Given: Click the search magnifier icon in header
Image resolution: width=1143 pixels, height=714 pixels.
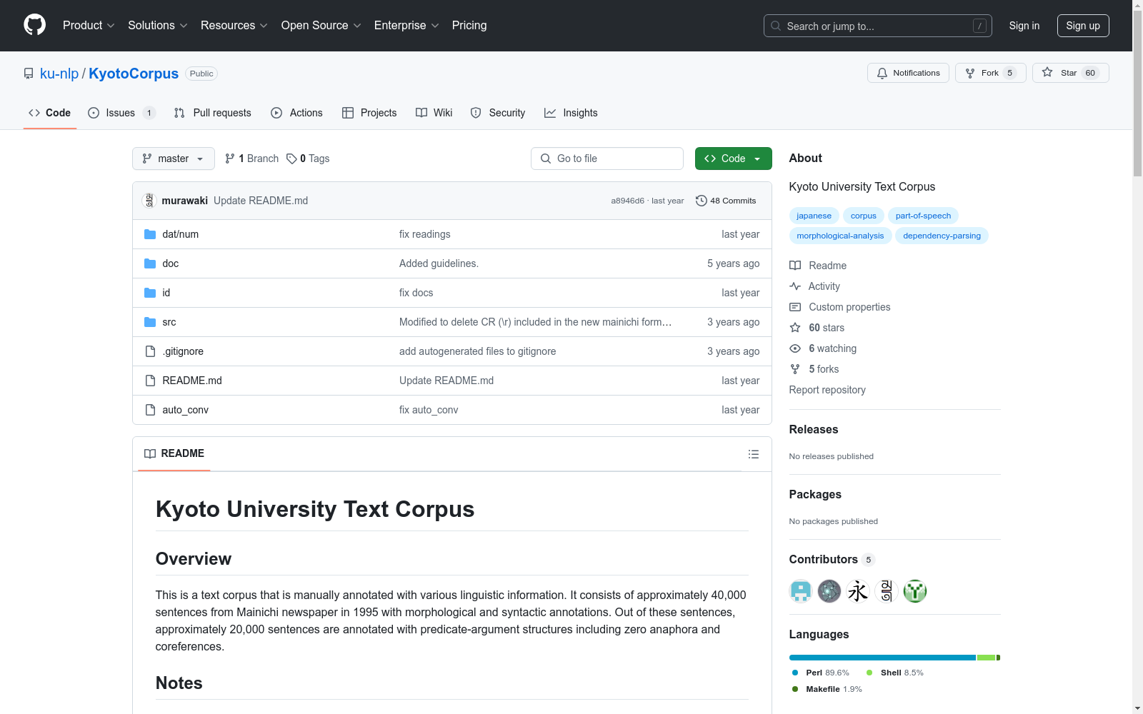Looking at the screenshot, I should tap(776, 26).
